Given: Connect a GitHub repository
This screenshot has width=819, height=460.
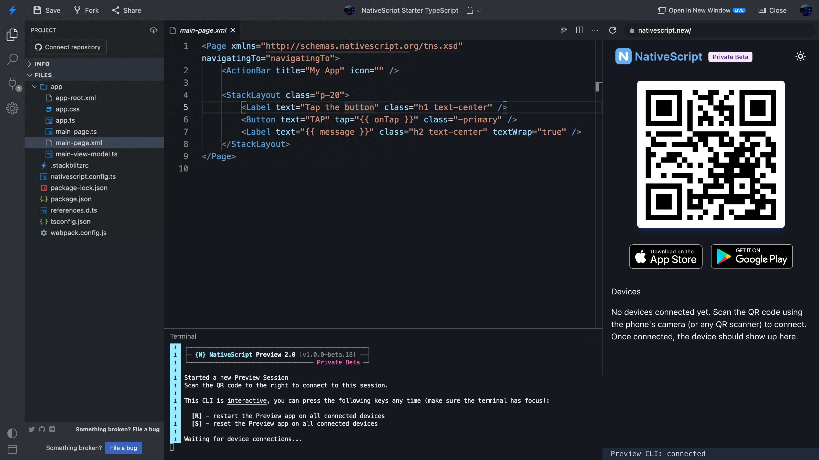Looking at the screenshot, I should point(68,47).
